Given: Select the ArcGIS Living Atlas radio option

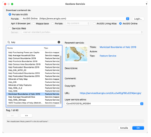Looking at the screenshot, I should click(x=94, y=23).
